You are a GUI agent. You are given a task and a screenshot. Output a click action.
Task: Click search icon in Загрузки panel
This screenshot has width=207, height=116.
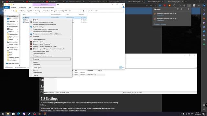(181, 9)
